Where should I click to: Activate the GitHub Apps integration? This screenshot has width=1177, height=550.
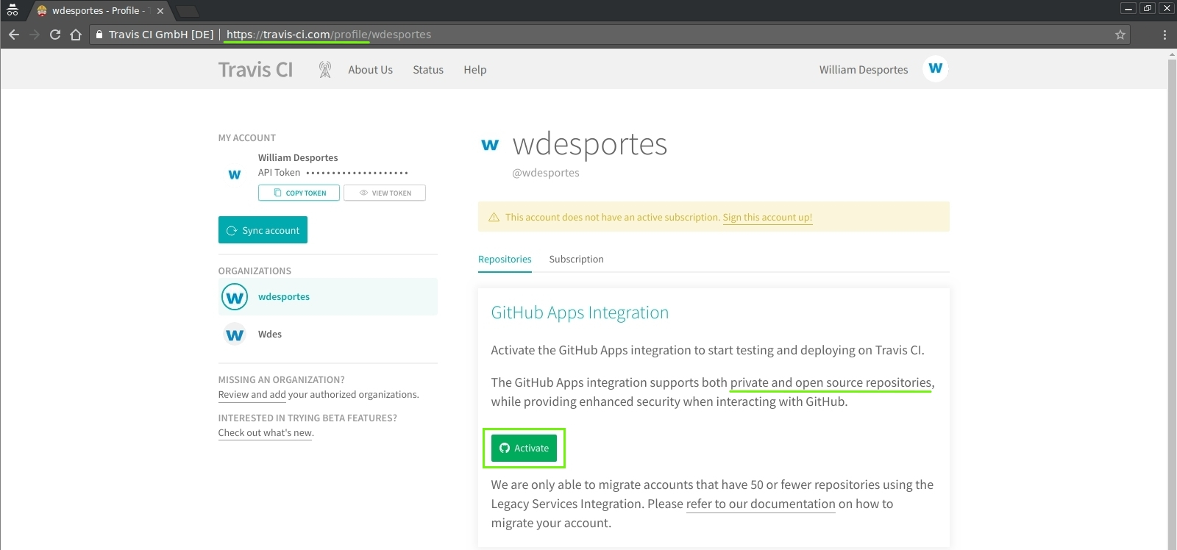[x=524, y=448]
